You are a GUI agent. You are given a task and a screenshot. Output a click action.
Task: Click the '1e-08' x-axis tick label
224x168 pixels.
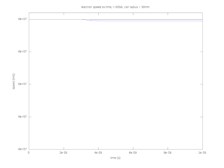202,153
